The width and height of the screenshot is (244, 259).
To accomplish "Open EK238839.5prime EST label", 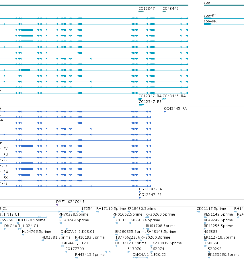I will click(x=166, y=243).
